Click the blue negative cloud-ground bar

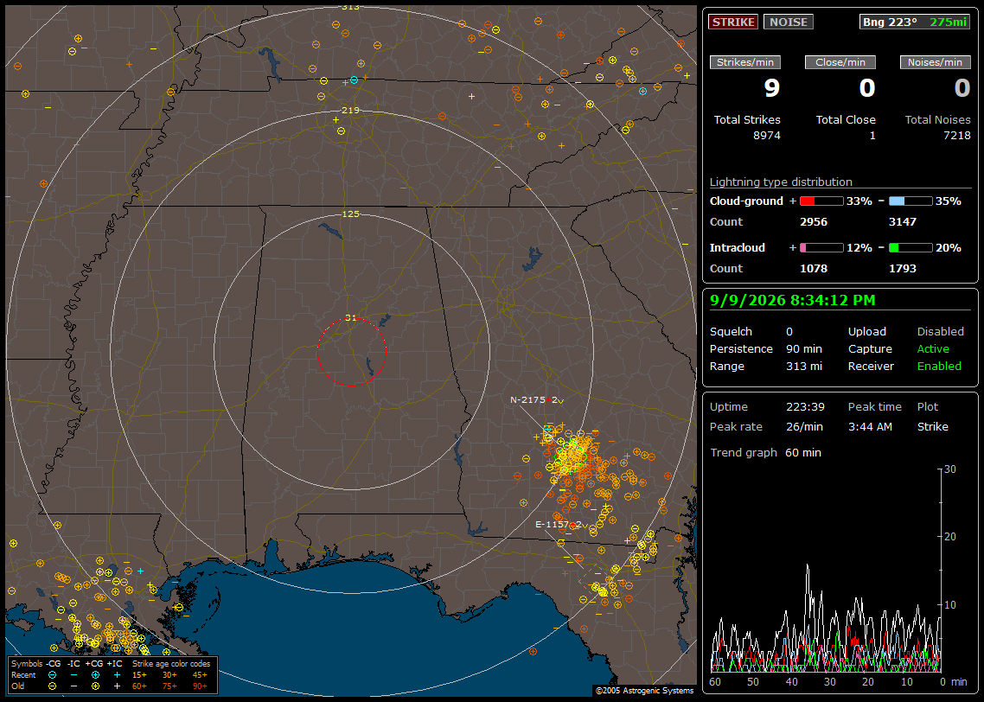[x=911, y=201]
